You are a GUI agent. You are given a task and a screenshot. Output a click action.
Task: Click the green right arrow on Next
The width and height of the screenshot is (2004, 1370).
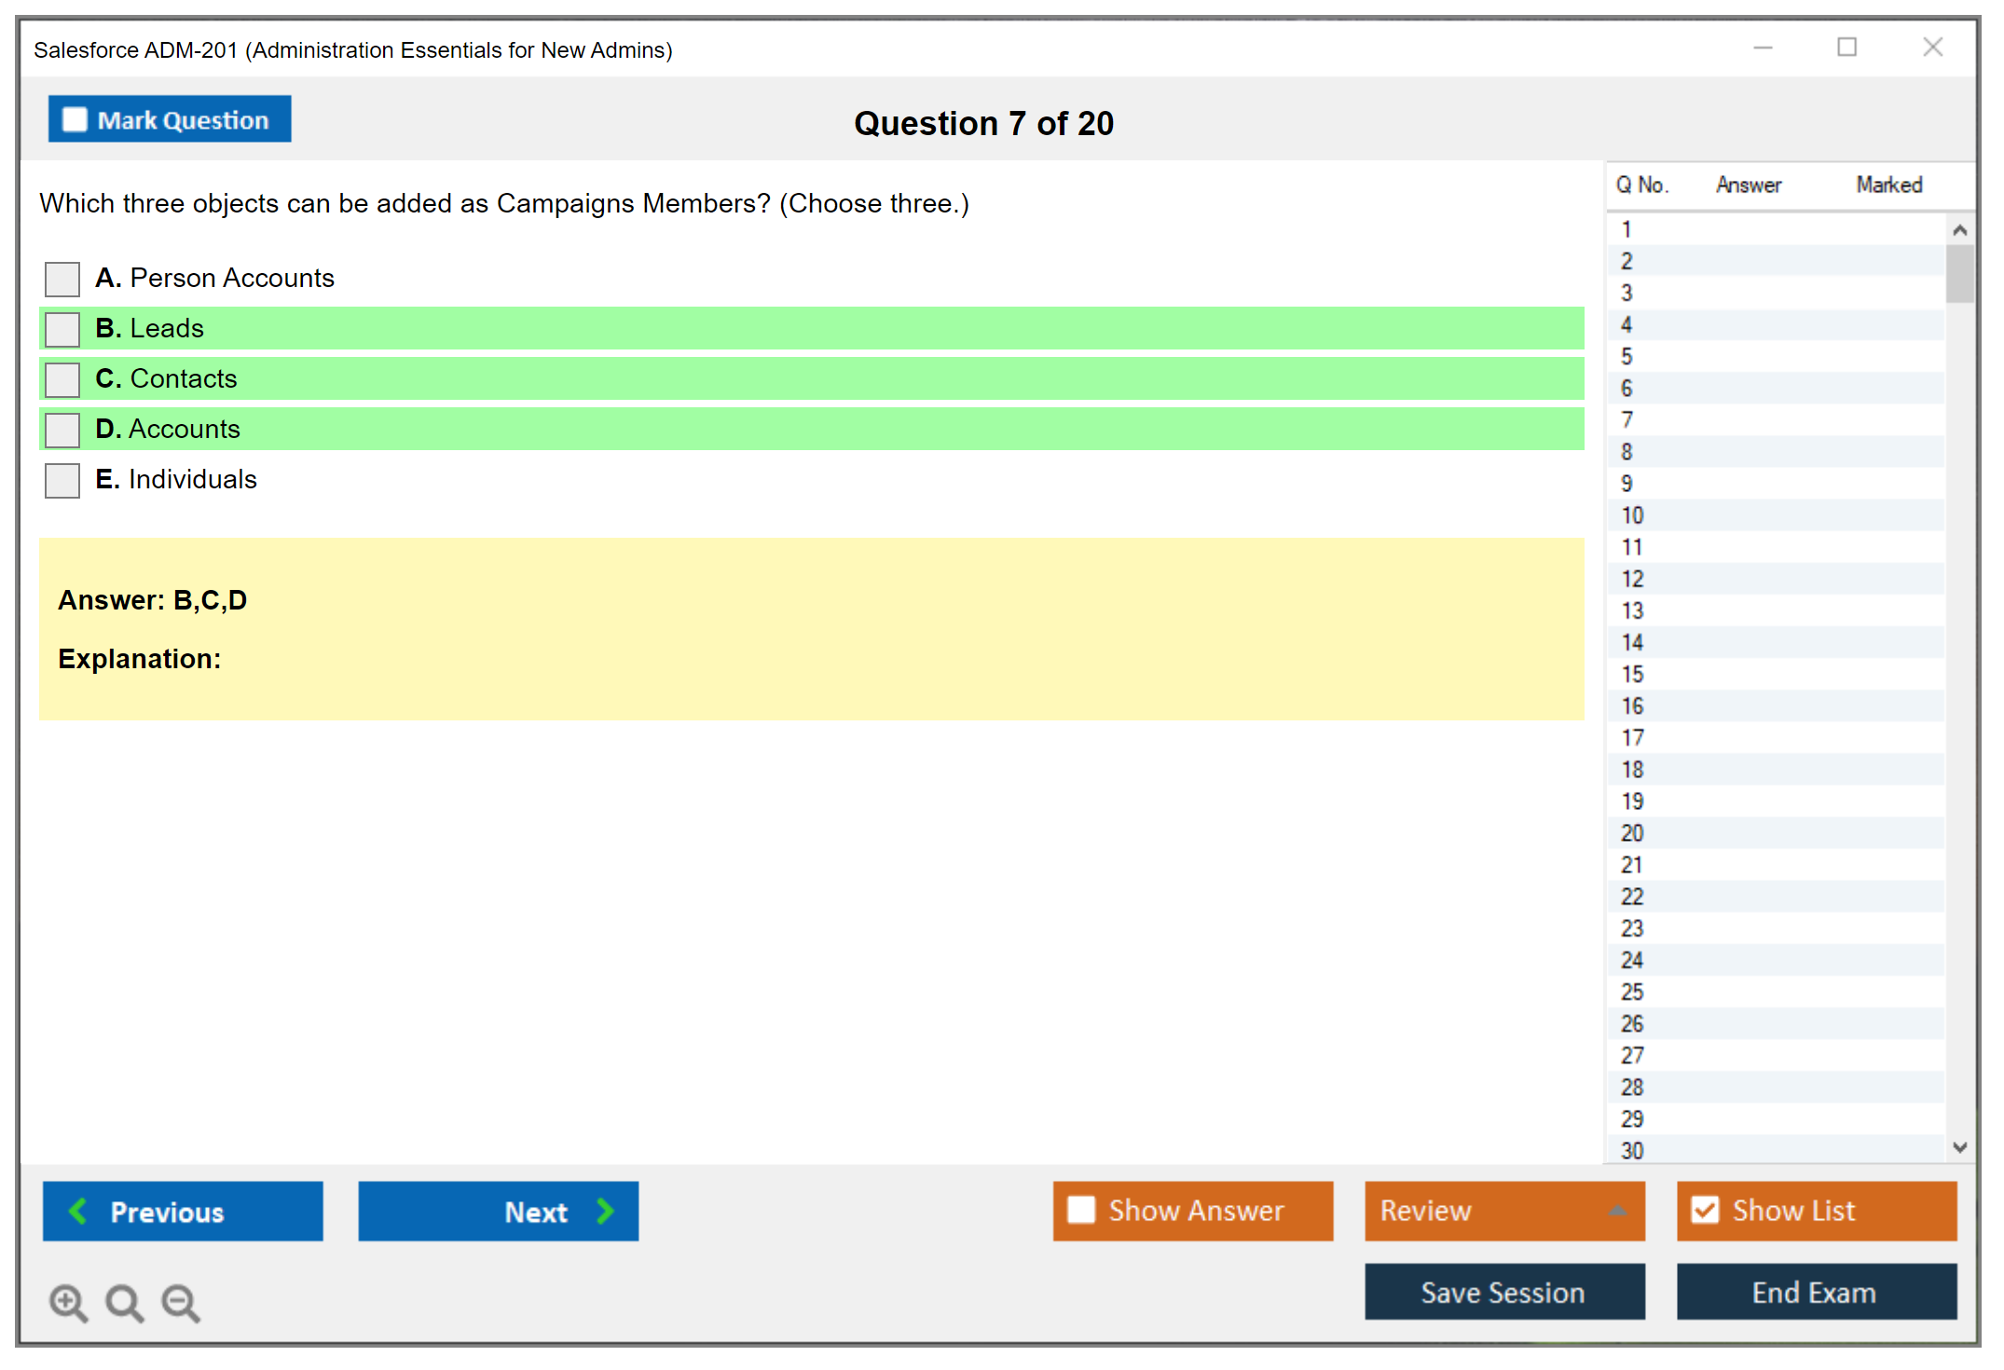(x=605, y=1211)
